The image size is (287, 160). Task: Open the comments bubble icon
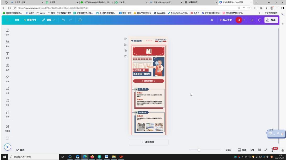click(260, 20)
